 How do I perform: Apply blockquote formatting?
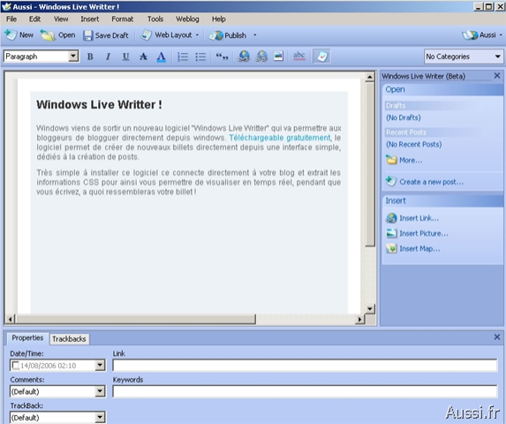(x=222, y=57)
